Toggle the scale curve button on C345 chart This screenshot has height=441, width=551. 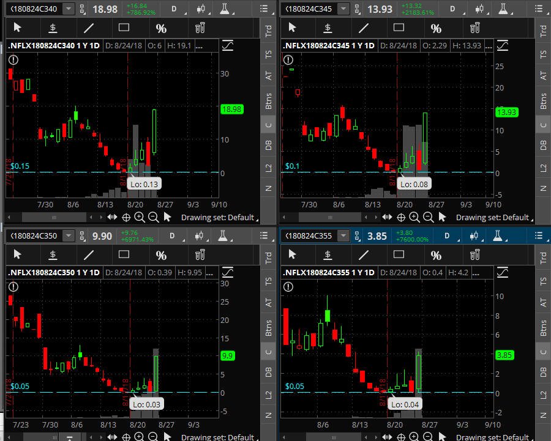click(502, 46)
